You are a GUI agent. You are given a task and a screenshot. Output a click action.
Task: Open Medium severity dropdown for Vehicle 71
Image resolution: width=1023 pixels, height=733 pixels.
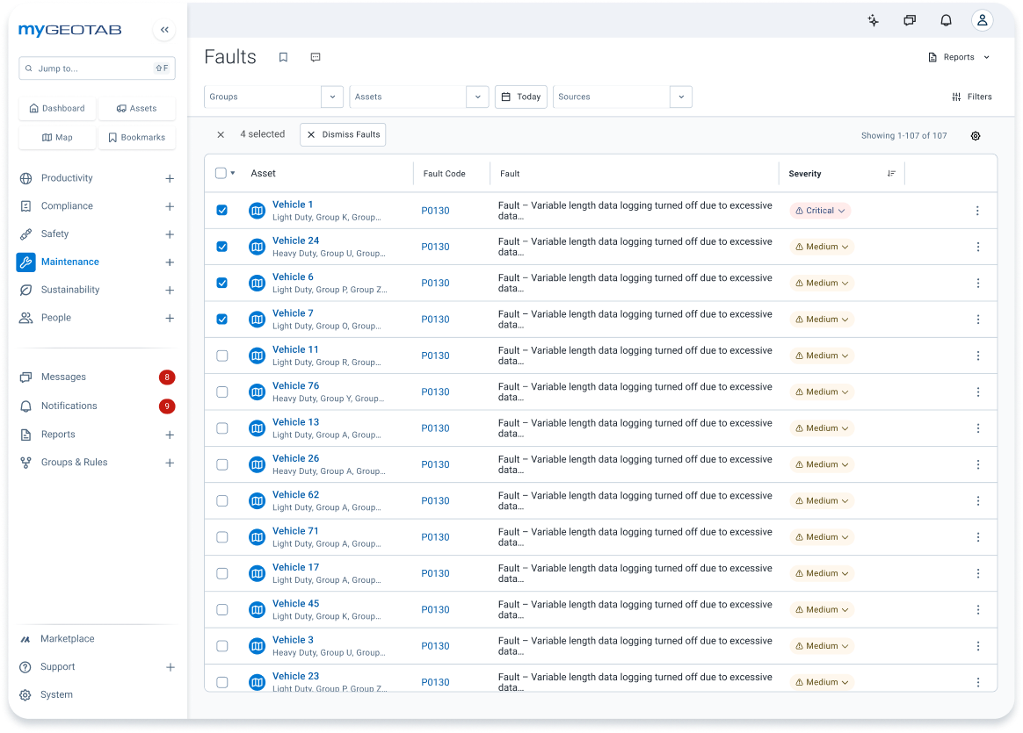pos(822,537)
